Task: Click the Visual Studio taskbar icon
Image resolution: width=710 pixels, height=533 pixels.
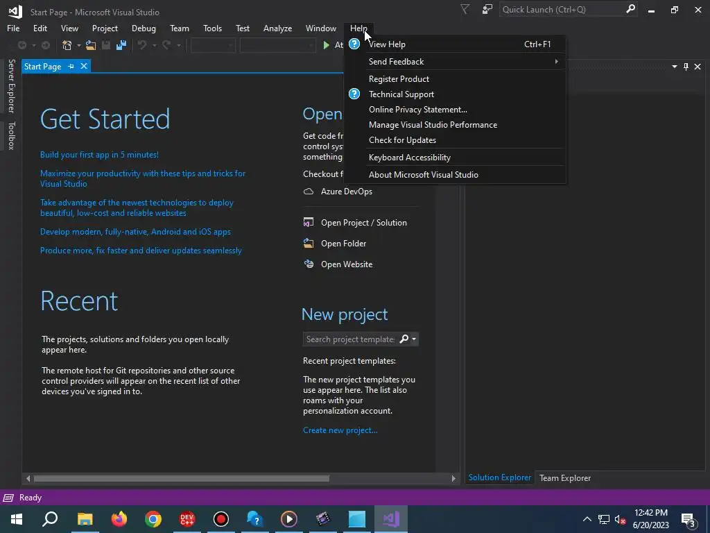Action: (x=391, y=519)
